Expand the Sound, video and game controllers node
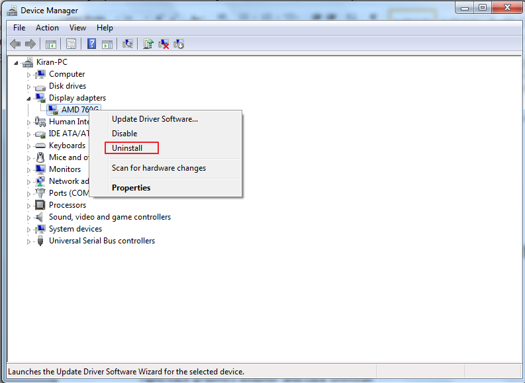The image size is (525, 383). click(x=28, y=218)
